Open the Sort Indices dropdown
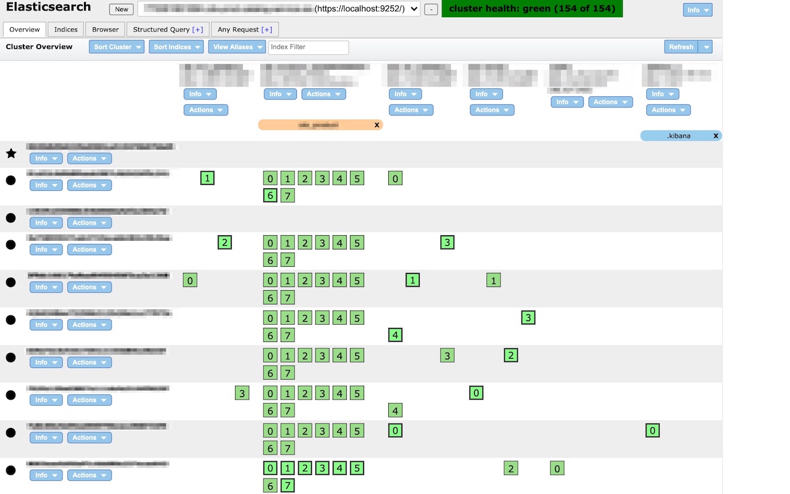 (176, 46)
